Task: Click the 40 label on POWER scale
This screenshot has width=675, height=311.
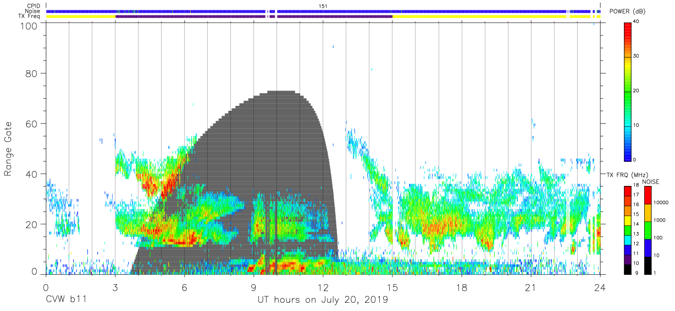Action: [x=637, y=22]
